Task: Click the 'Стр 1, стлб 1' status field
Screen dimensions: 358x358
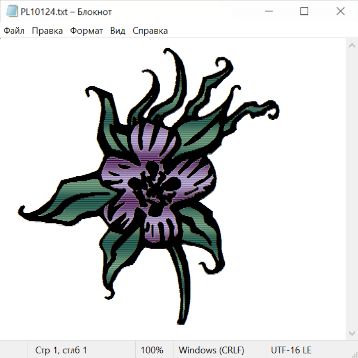Action: pos(61,350)
